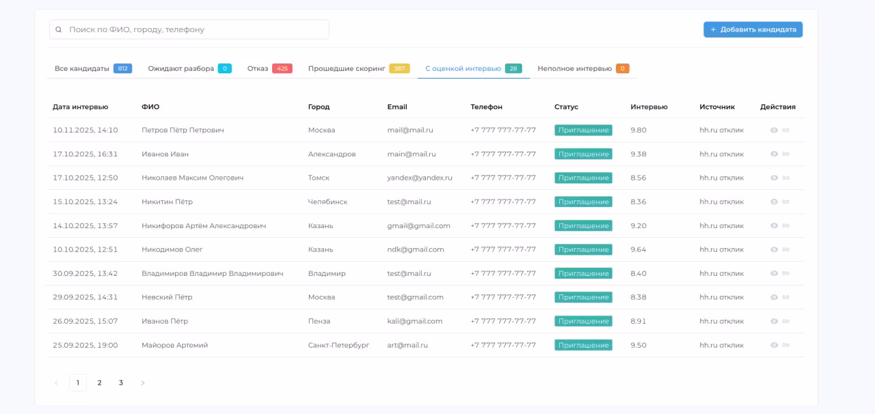875x414 pixels.
Task: Select the Прошедшие скоринг tab
Action: 347,68
